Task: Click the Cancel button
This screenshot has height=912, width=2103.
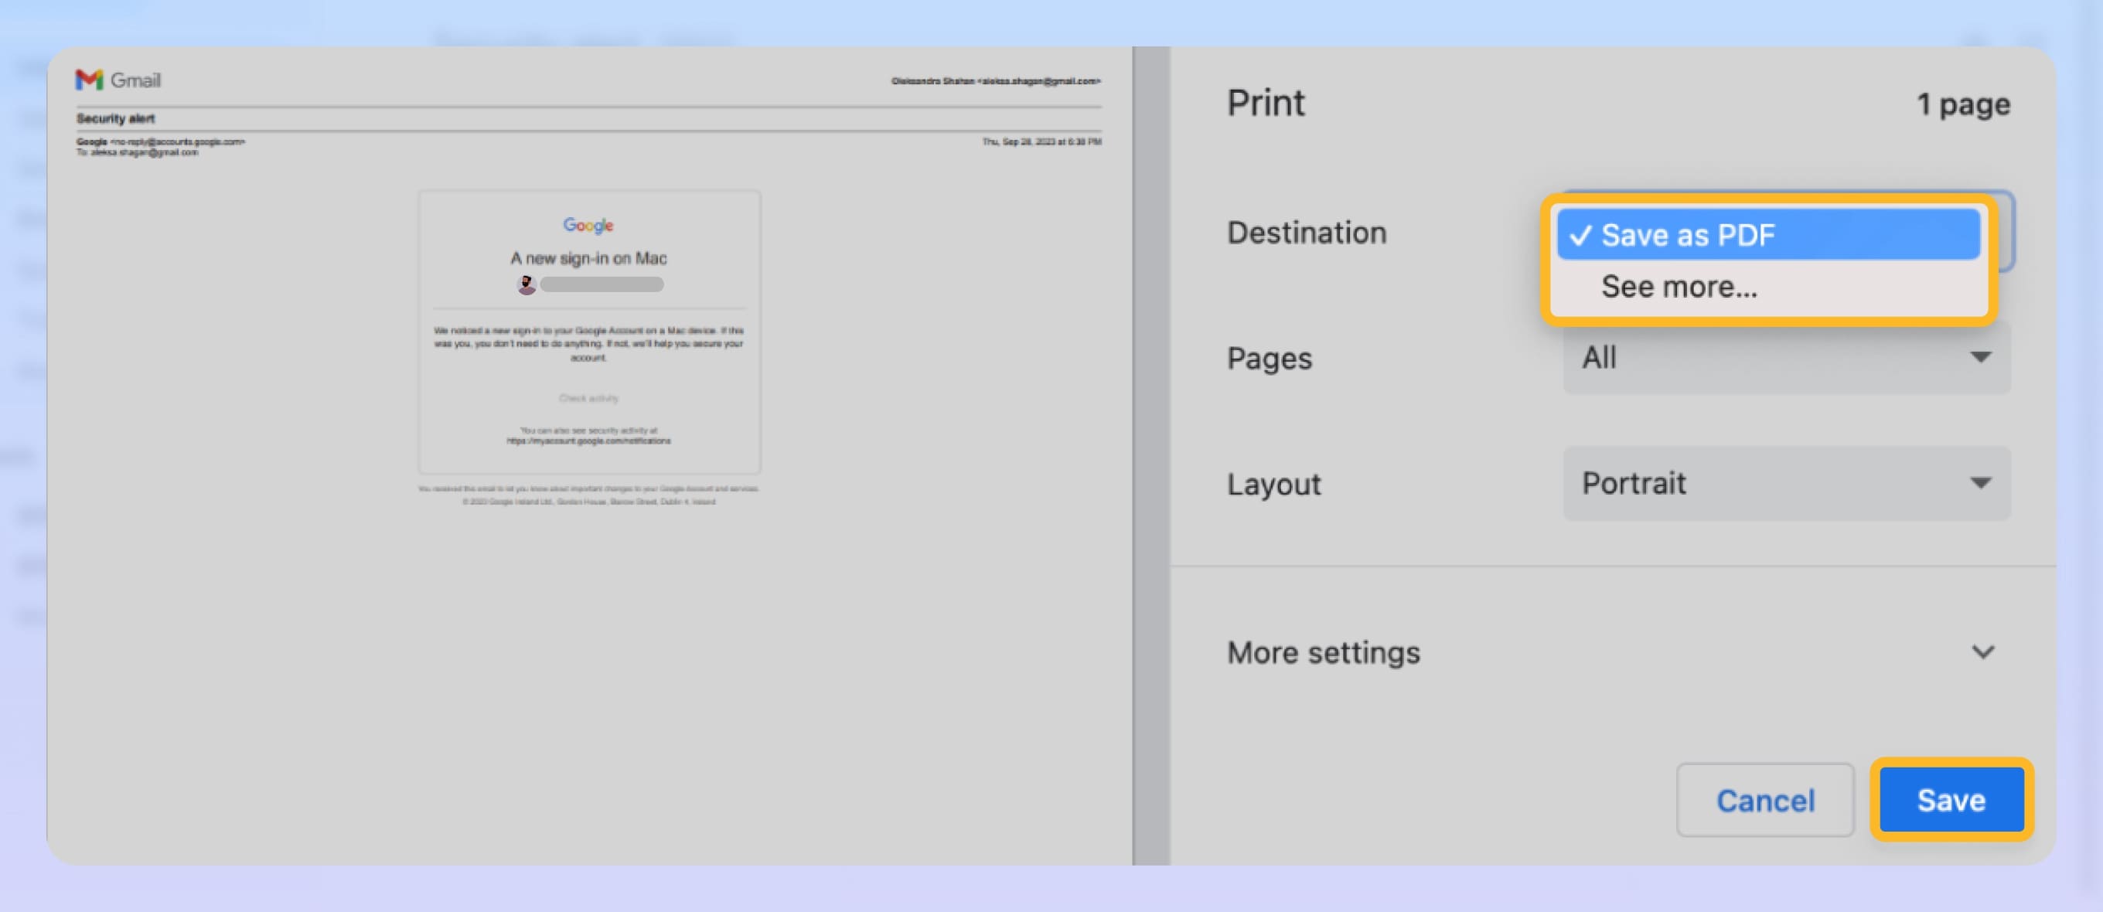Action: click(1765, 799)
